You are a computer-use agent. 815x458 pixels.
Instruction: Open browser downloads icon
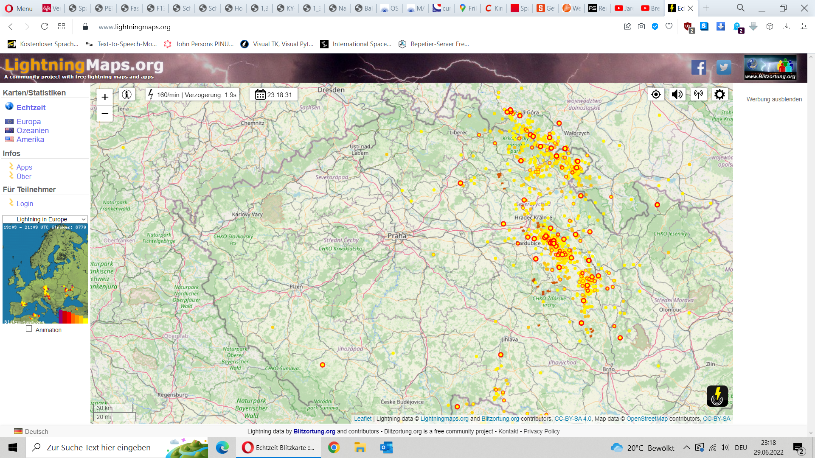point(787,27)
